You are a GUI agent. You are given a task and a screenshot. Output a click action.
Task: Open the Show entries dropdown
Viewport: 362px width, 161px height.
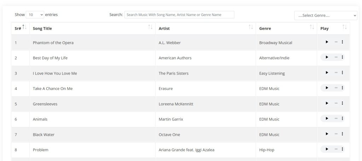click(35, 15)
